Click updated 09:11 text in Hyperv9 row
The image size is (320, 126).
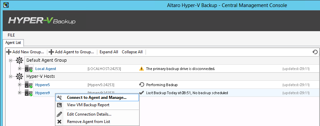[296, 93]
